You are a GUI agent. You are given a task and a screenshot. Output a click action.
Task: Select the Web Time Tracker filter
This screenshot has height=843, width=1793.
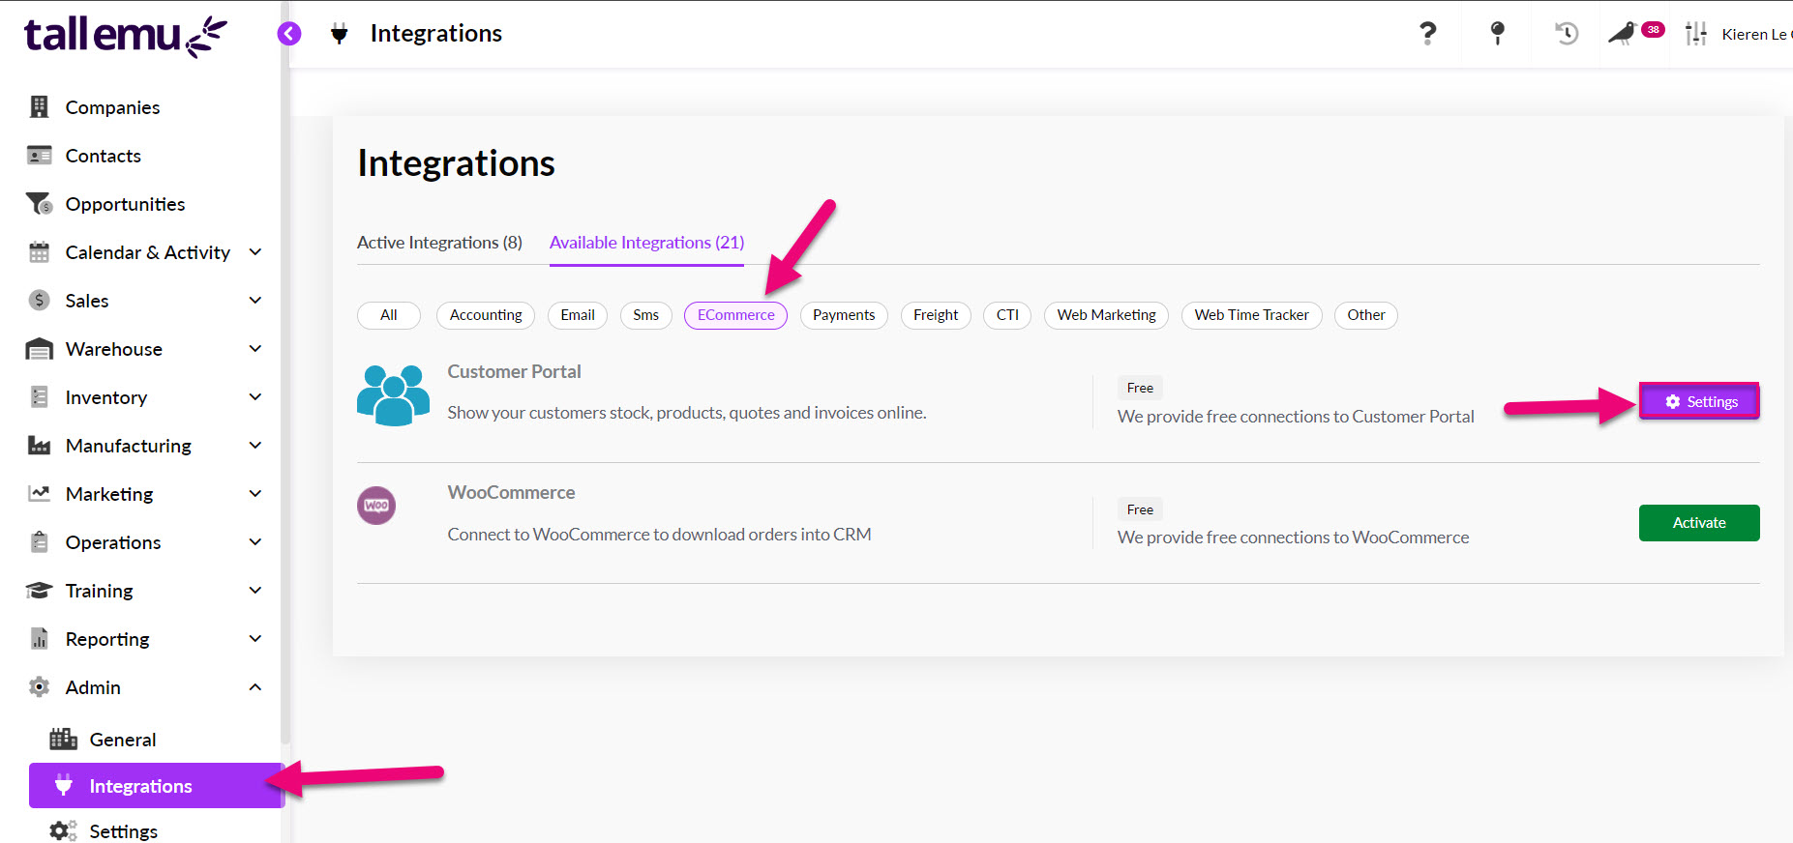point(1251,315)
